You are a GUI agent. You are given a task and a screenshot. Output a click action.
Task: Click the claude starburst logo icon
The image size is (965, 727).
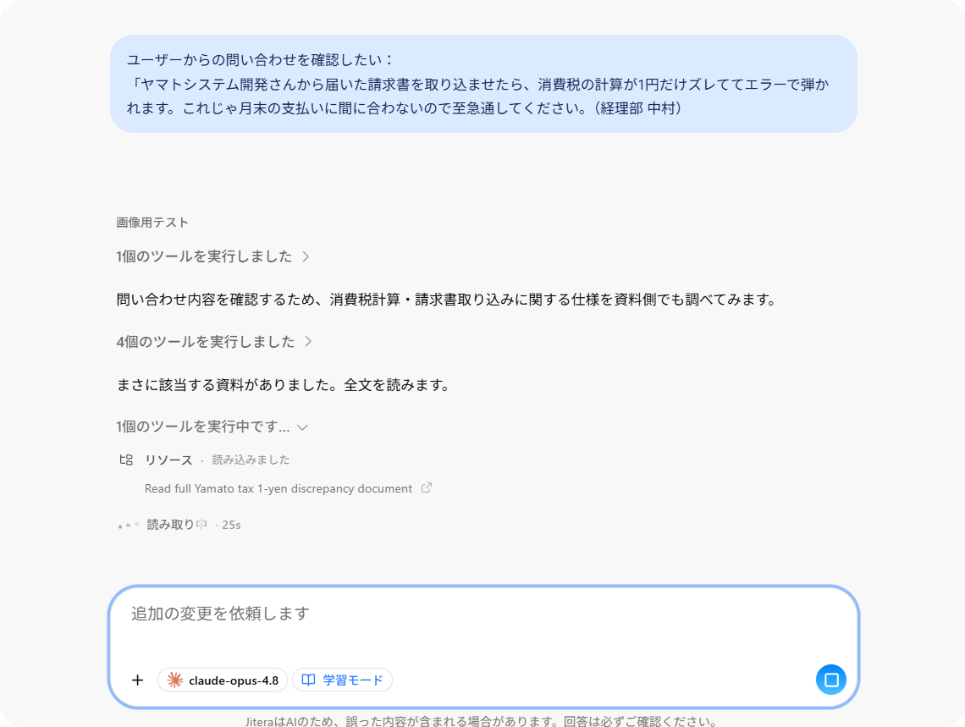174,680
